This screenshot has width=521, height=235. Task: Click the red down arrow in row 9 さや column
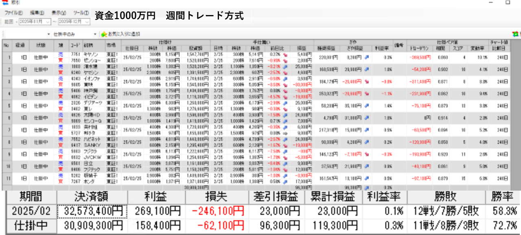(x=366, y=155)
